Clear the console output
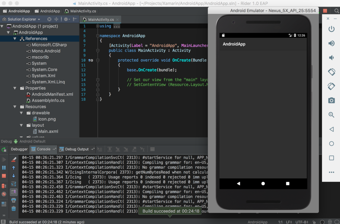340x224 pixels. (14, 159)
